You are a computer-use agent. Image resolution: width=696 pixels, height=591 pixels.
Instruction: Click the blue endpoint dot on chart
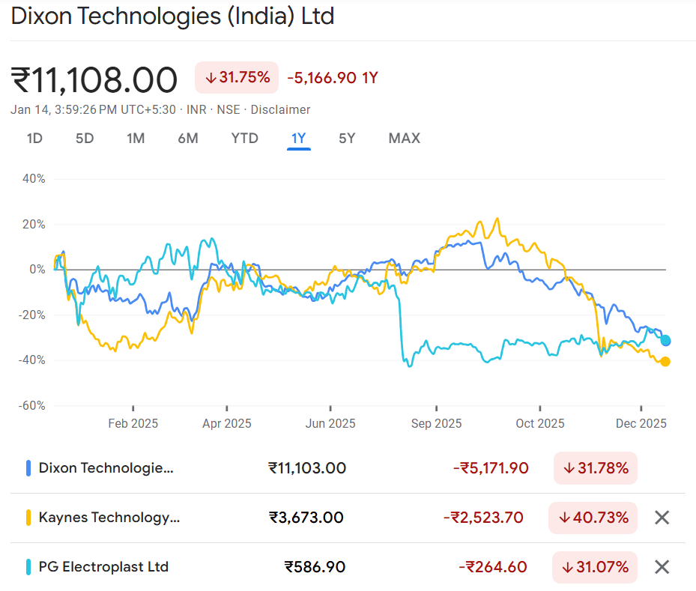click(x=665, y=341)
